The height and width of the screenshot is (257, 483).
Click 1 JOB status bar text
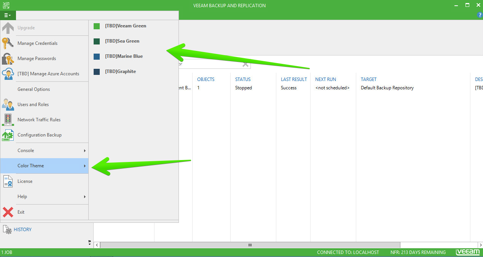(7, 252)
